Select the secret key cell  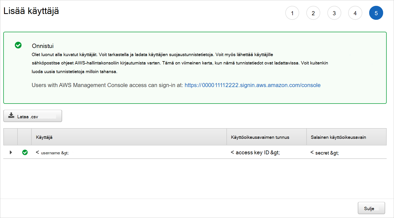click(325, 153)
